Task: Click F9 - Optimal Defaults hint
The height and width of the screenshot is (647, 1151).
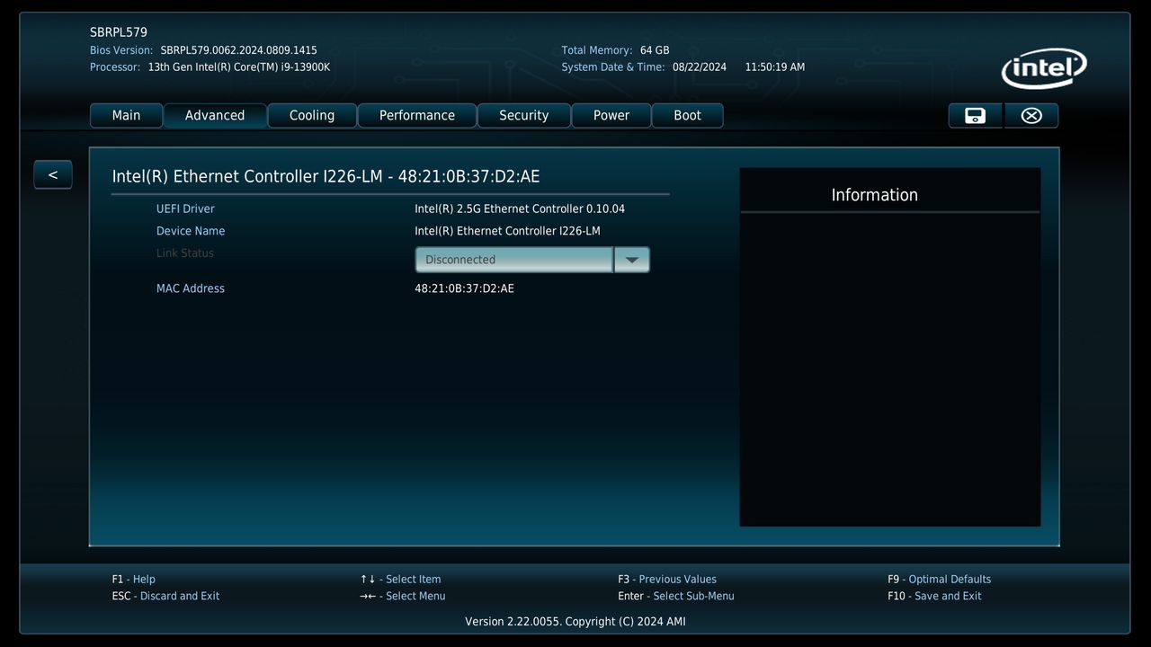Action: pyautogui.click(x=939, y=580)
